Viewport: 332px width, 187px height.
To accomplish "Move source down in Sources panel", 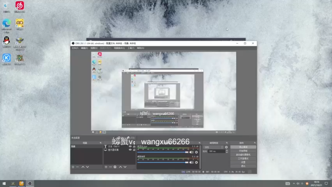I will coord(125,167).
